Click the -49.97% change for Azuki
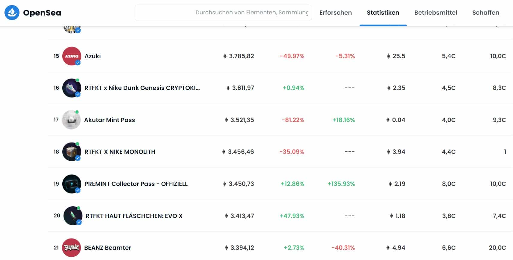513x260 pixels. 292,56
